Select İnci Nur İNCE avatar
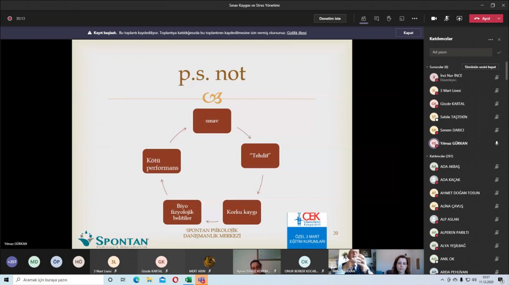The height and width of the screenshot is (285, 509). [434, 77]
